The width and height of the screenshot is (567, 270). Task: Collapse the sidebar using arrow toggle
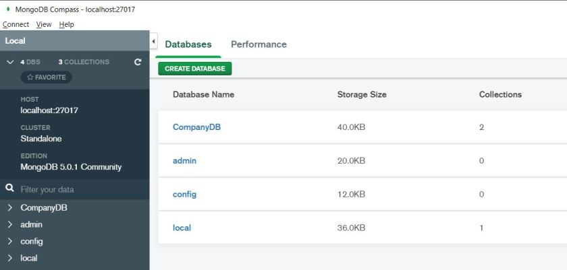point(153,42)
